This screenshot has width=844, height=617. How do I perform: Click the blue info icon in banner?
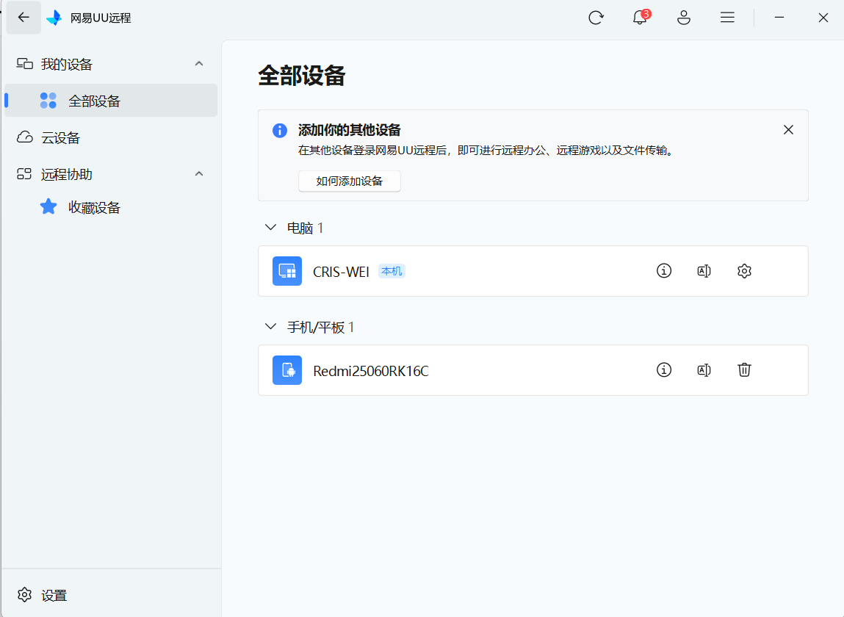(x=280, y=130)
